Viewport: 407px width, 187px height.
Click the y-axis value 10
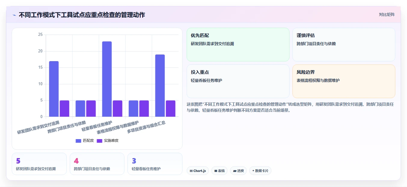[x=41, y=84]
